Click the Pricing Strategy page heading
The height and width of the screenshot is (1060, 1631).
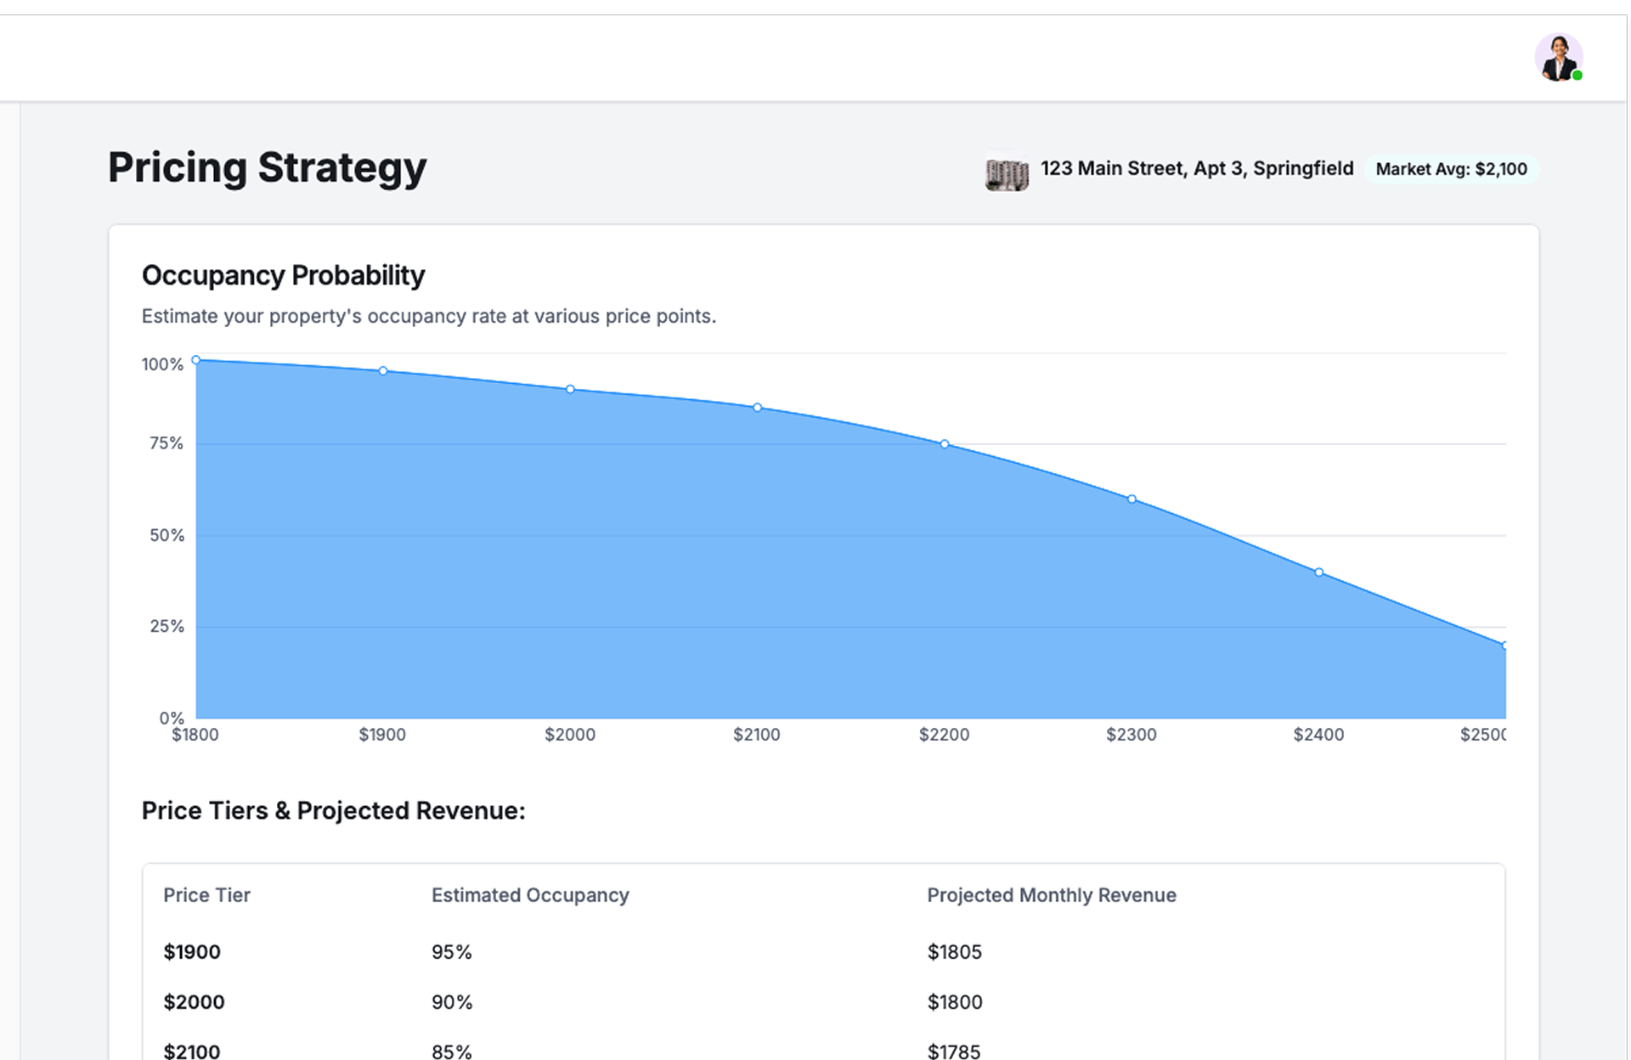pos(267,167)
